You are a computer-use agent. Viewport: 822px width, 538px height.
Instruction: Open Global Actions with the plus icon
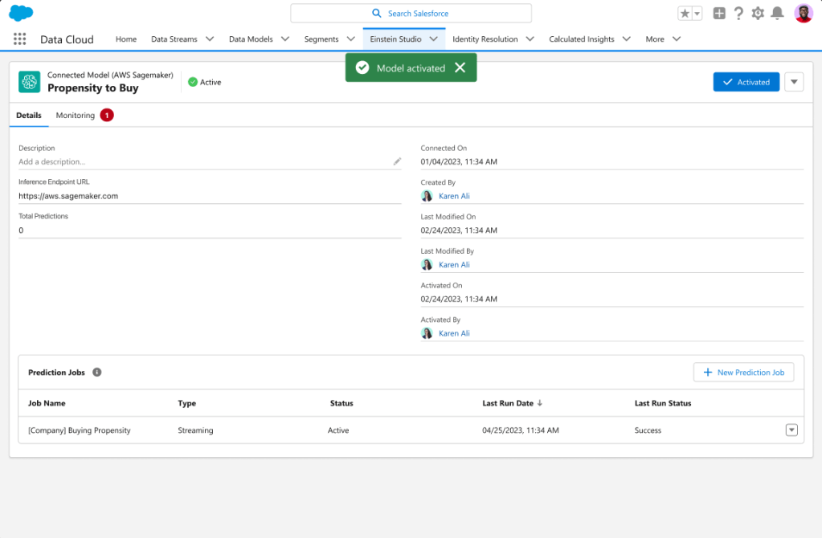tap(718, 12)
